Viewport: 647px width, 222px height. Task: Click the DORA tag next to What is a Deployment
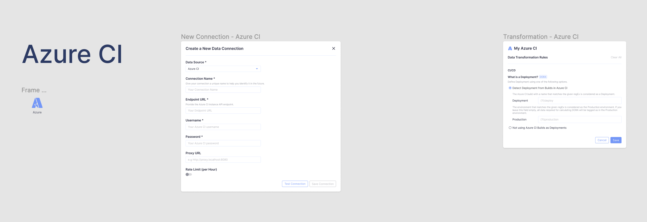[543, 77]
